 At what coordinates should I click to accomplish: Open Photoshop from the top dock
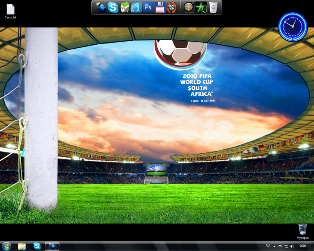pos(148,7)
